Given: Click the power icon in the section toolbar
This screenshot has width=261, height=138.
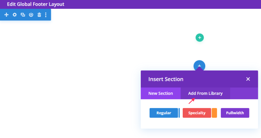Looking at the screenshot, I should point(31,15).
